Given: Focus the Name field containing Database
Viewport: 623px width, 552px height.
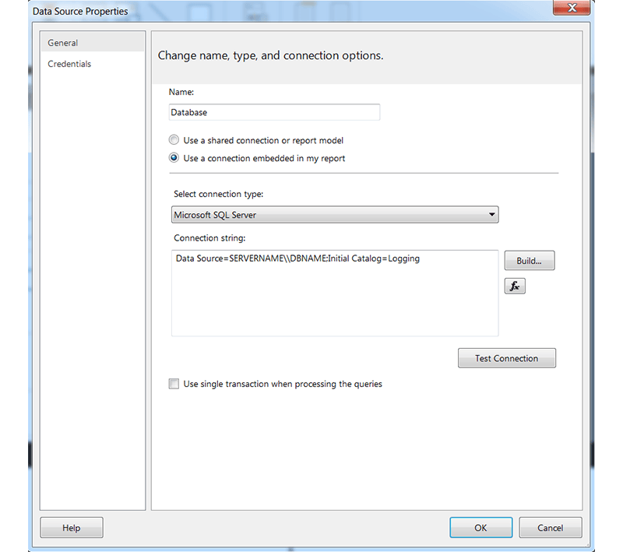Looking at the screenshot, I should 274,112.
